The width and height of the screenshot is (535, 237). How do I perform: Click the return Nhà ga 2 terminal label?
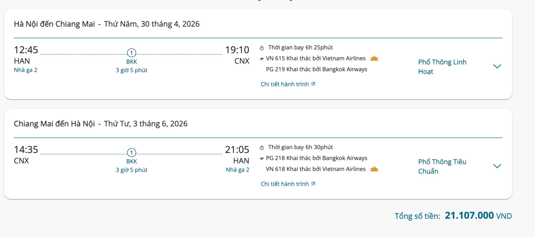pos(237,170)
